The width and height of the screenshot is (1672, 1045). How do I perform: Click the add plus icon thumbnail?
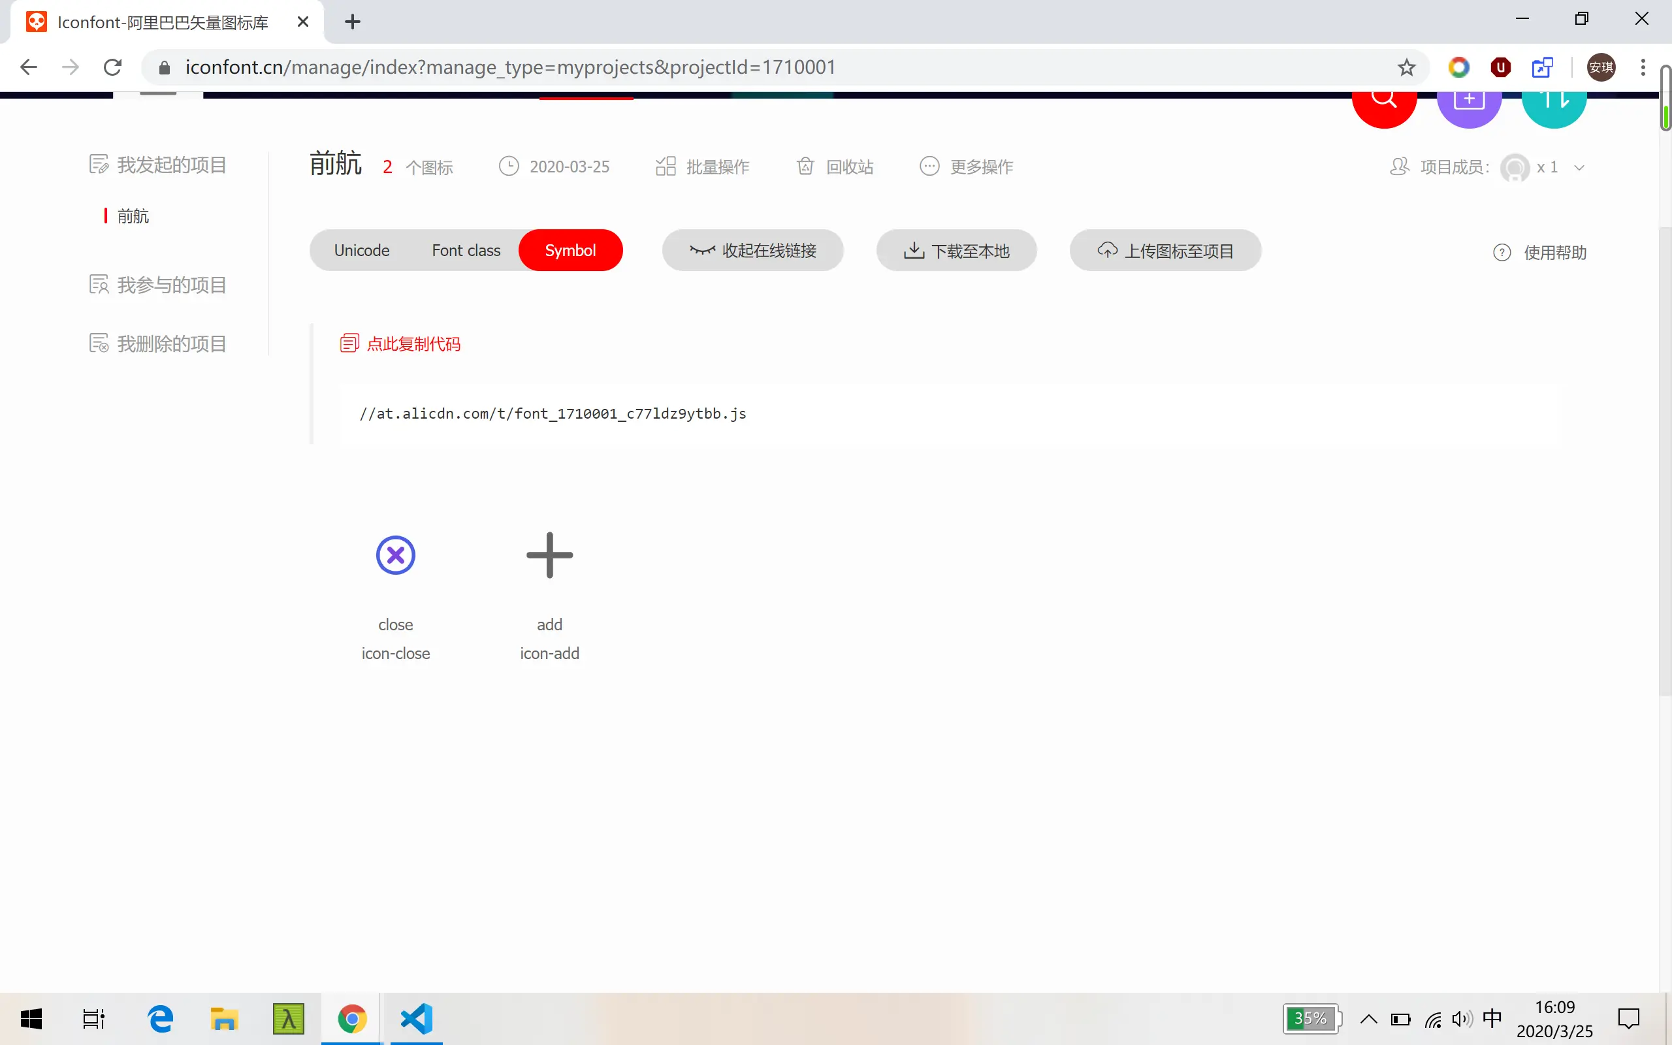[x=549, y=555]
